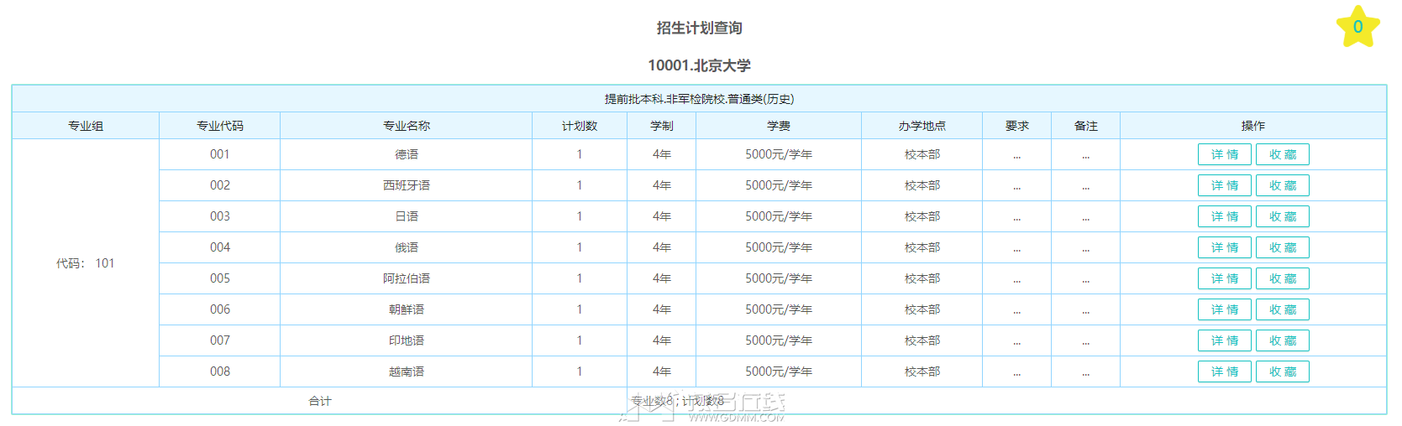The image size is (1402, 426).
Task: Select 4年 duration in 日语 row
Action: point(661,216)
